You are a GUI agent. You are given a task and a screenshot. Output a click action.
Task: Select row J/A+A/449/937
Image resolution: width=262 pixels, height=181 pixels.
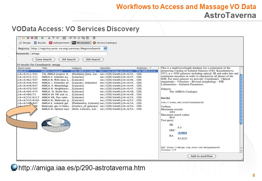88,86
